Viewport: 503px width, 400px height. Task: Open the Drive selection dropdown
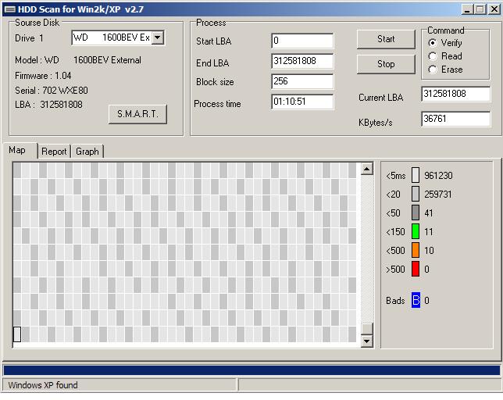coord(157,37)
